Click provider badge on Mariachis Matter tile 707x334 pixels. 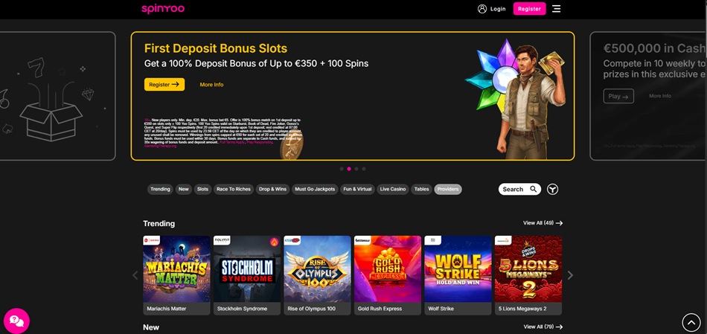pos(152,241)
